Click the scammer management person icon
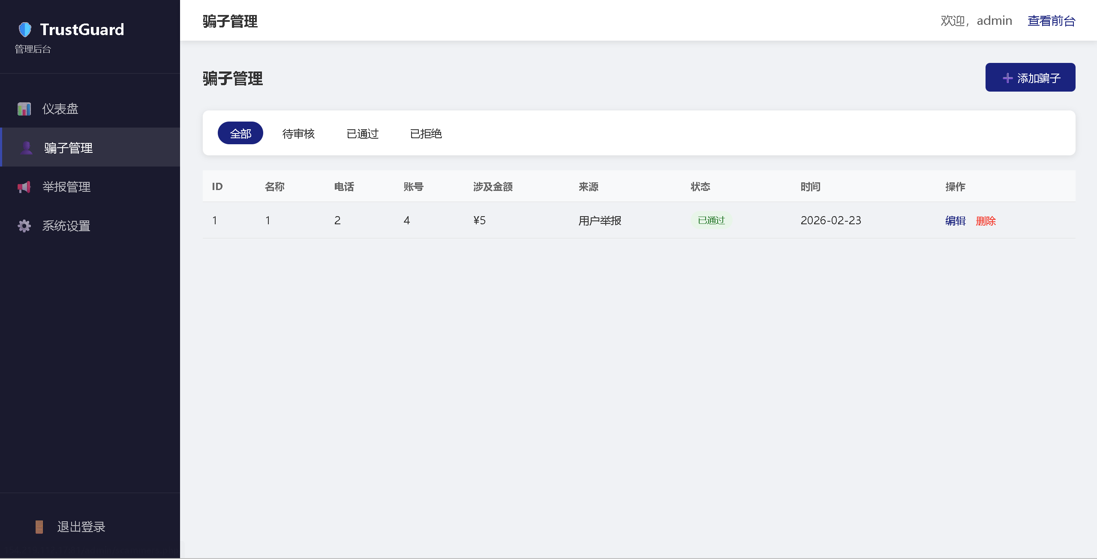The height and width of the screenshot is (559, 1097). [27, 148]
